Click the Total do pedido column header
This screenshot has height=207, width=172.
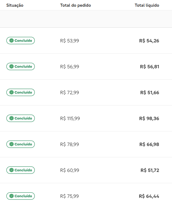pyautogui.click(x=75, y=5)
